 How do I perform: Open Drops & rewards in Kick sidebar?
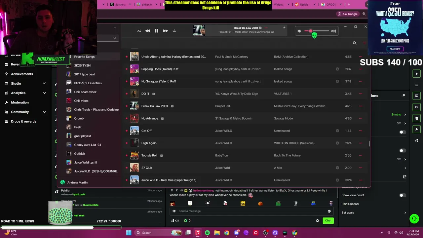(x=23, y=121)
